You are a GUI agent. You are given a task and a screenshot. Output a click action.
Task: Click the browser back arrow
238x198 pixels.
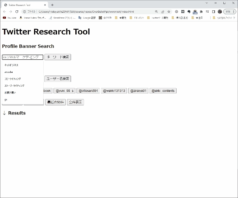tap(5, 11)
